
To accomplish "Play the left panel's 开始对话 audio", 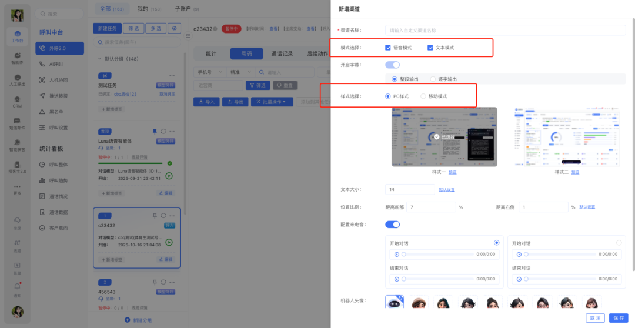I will [397, 255].
